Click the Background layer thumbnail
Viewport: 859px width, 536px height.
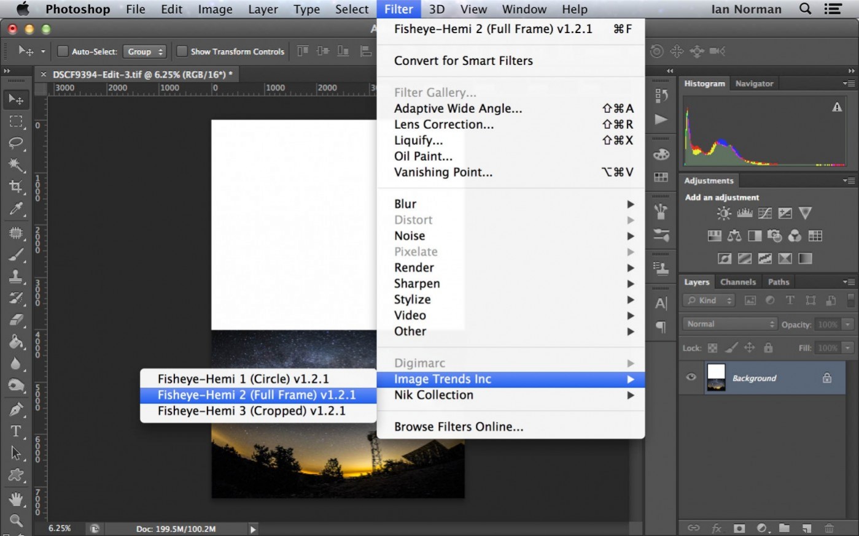716,377
